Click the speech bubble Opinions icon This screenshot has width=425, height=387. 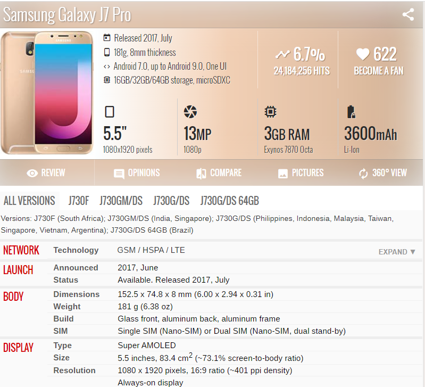[119, 174]
